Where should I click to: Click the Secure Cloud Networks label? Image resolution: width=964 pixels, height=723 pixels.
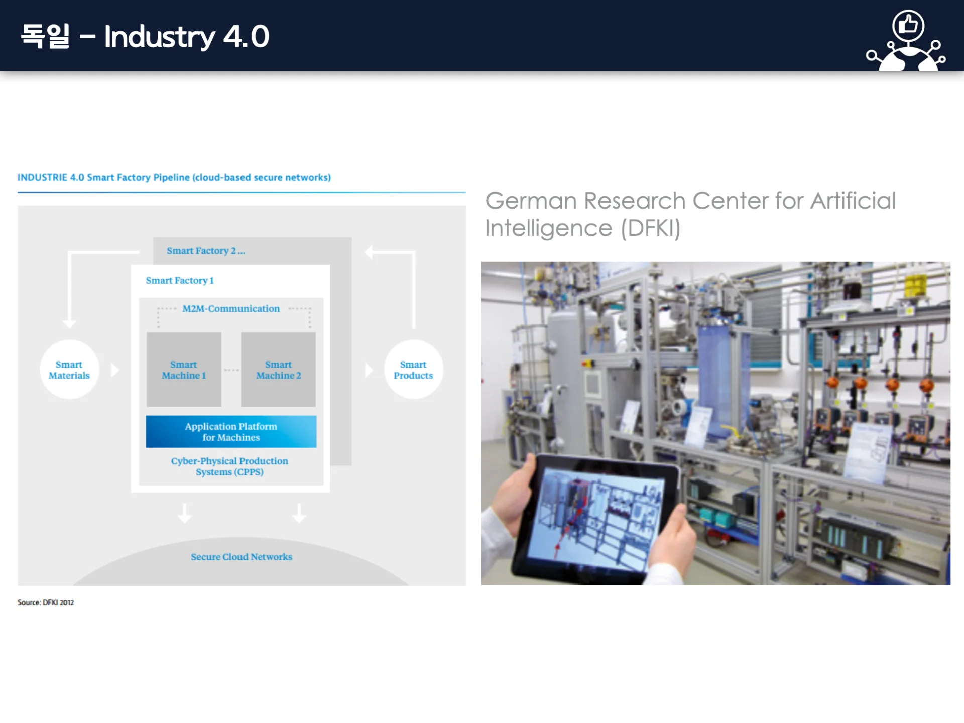(x=242, y=557)
